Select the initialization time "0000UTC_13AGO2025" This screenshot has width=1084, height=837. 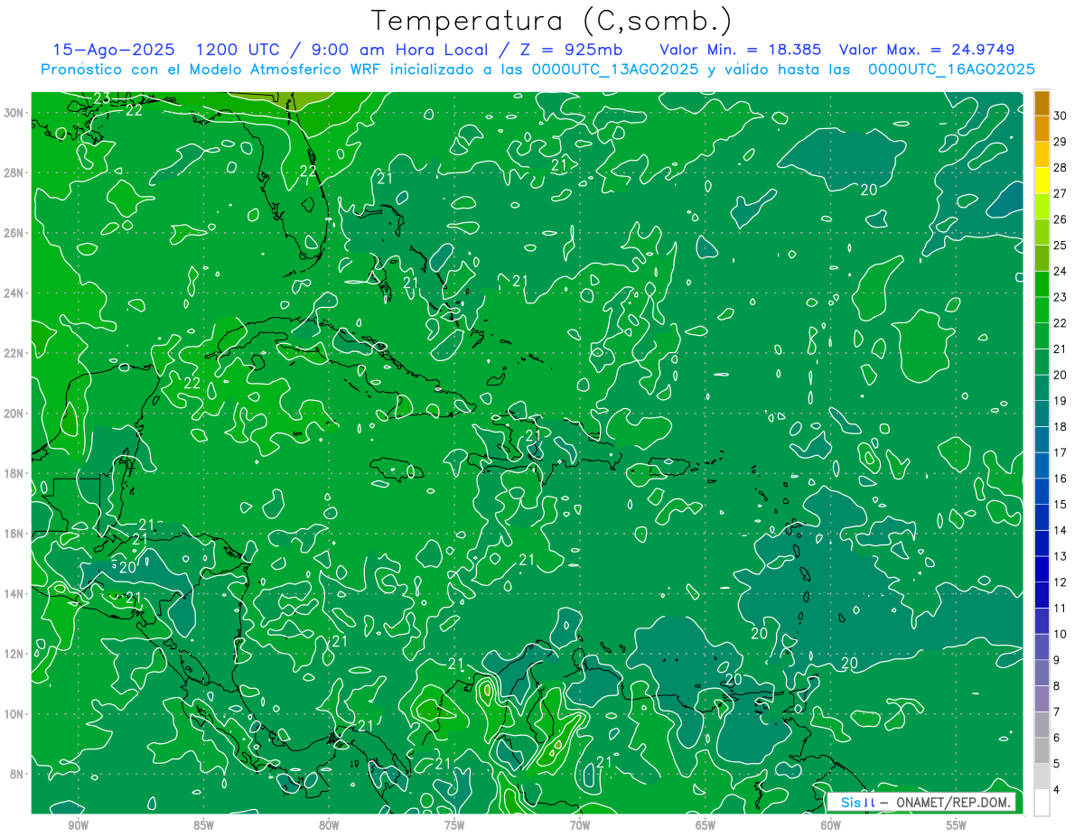(x=614, y=70)
